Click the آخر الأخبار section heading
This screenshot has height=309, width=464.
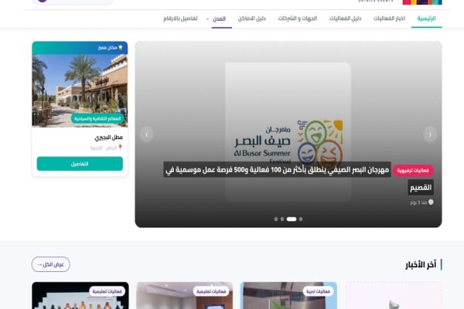pyautogui.click(x=421, y=265)
